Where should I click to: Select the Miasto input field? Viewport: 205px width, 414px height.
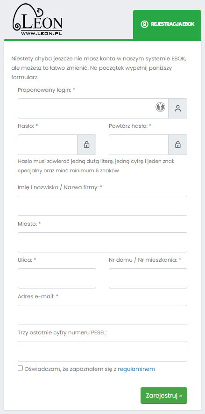click(102, 243)
